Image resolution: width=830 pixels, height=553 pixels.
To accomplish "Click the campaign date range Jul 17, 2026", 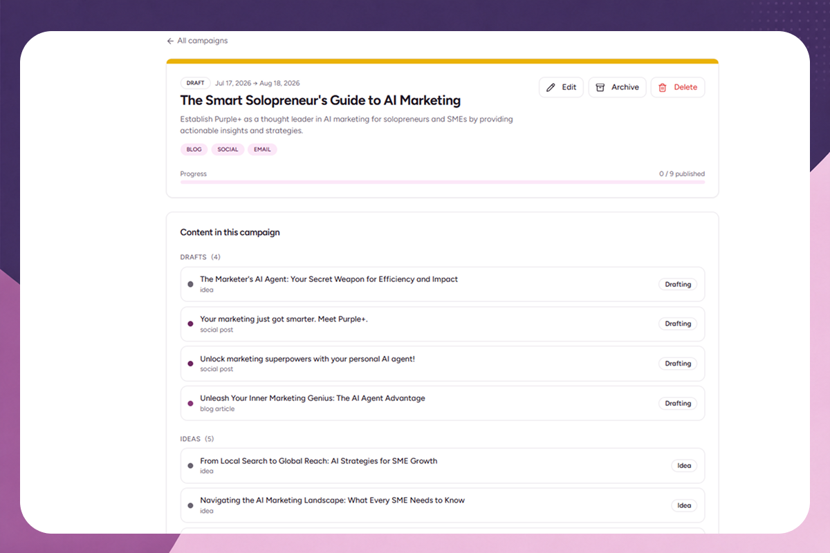I will pos(257,83).
